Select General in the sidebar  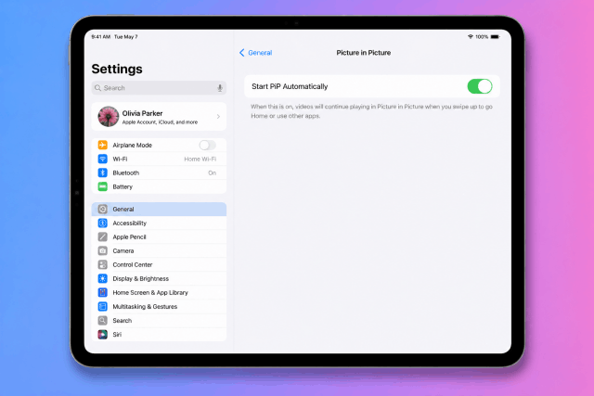tap(159, 209)
